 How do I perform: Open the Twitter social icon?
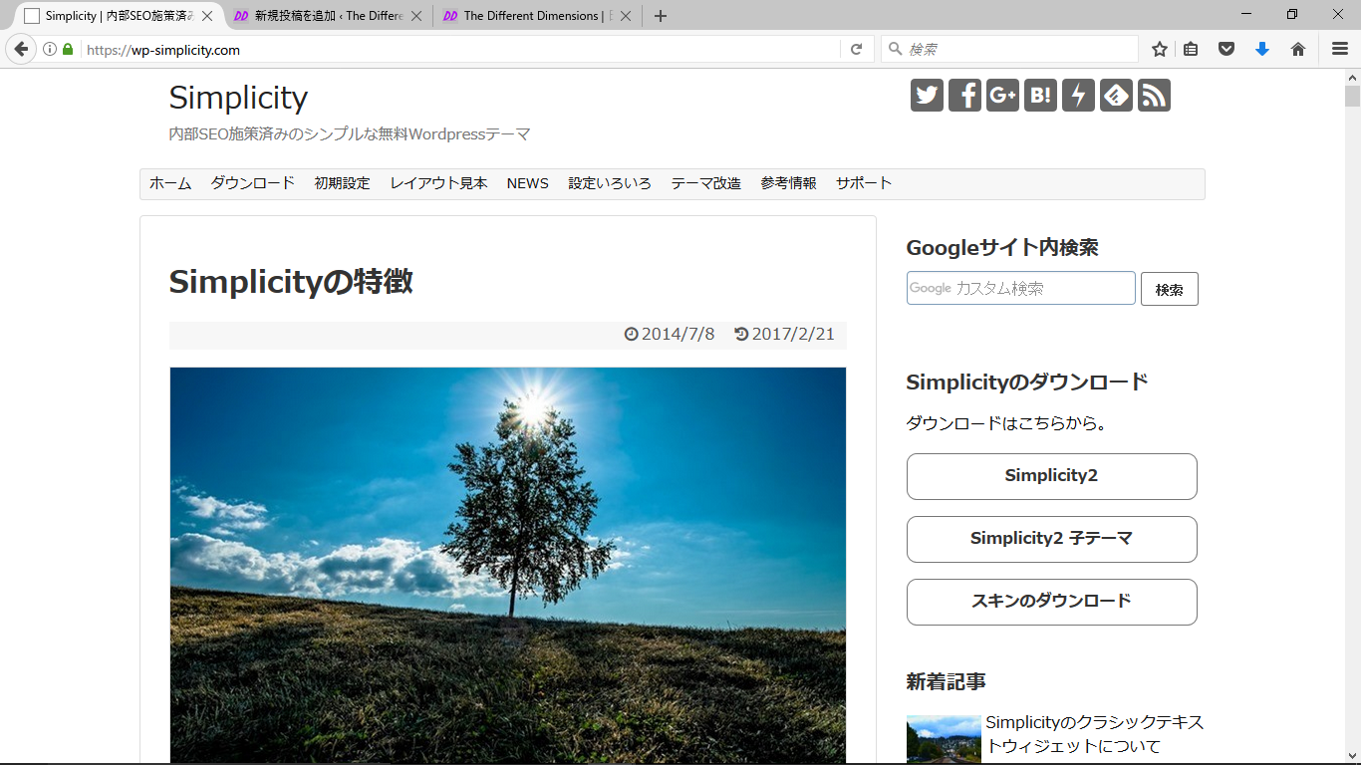point(927,96)
